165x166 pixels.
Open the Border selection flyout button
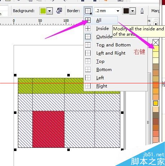pyautogui.click(x=88, y=11)
